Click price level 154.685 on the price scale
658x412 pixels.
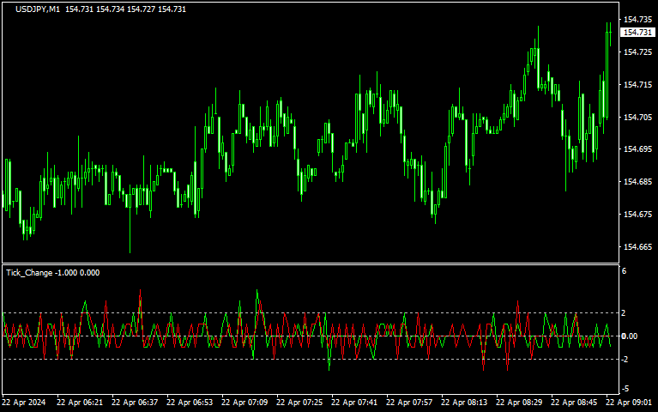tap(638, 182)
